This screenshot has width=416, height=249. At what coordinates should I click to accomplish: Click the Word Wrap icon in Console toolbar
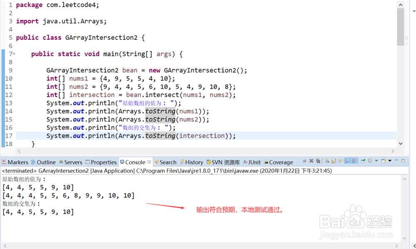pos(341,162)
